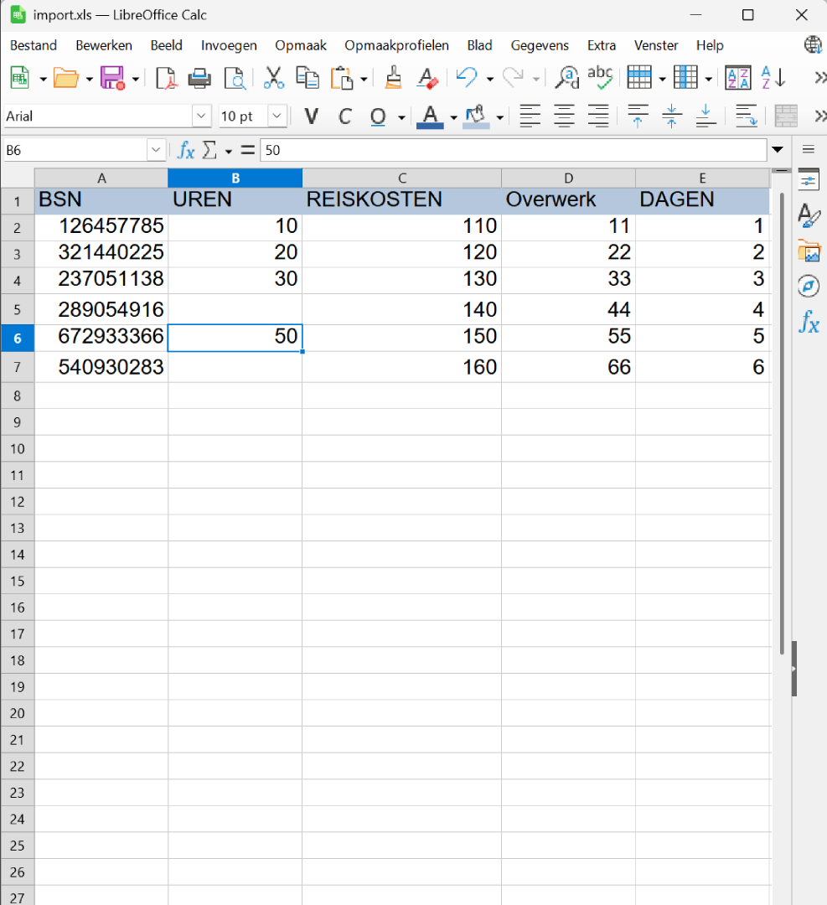Open the Opmaakprofielen menu
This screenshot has width=827, height=905.
(x=396, y=45)
